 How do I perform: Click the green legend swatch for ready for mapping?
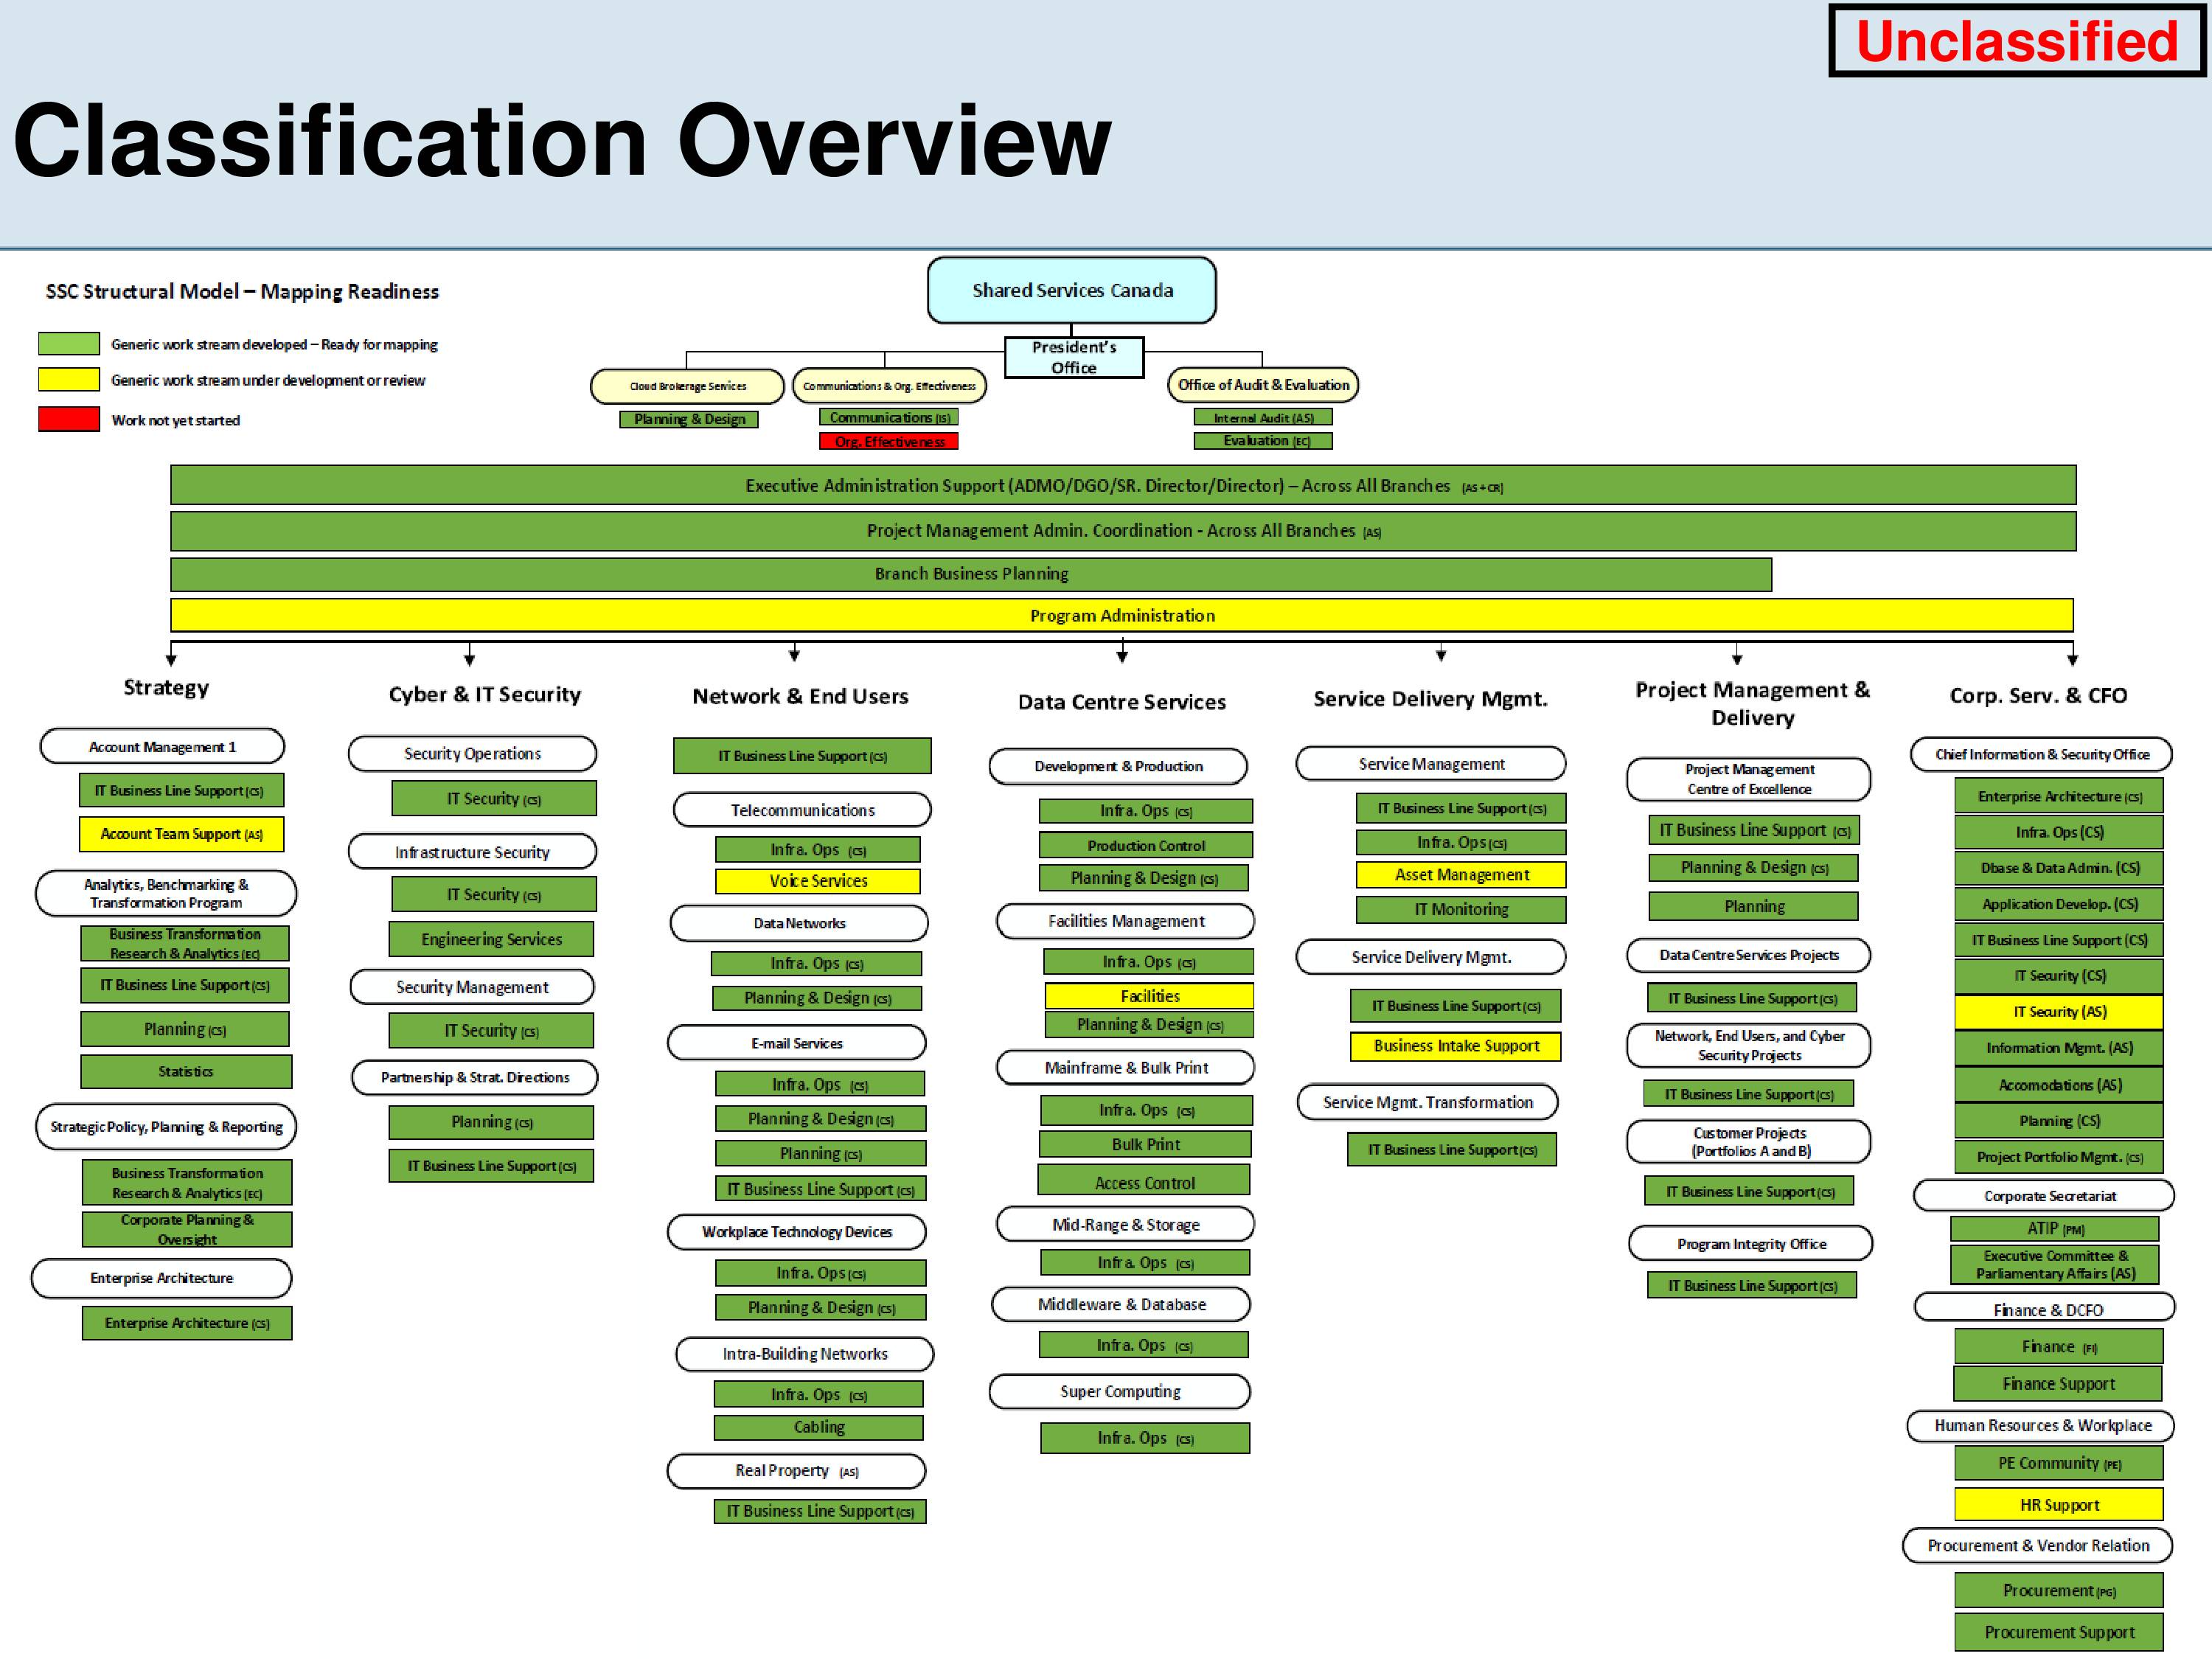pyautogui.click(x=69, y=344)
